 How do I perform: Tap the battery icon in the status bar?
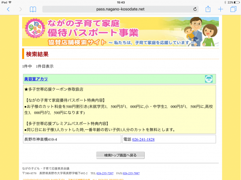click(236, 2)
